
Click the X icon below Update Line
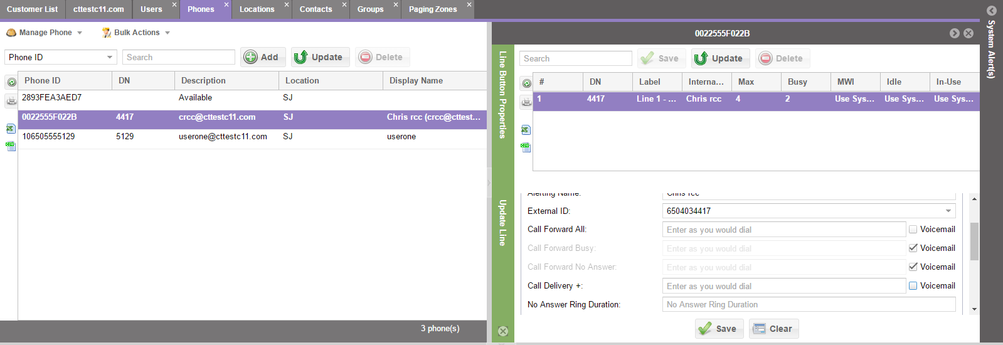[x=503, y=331]
